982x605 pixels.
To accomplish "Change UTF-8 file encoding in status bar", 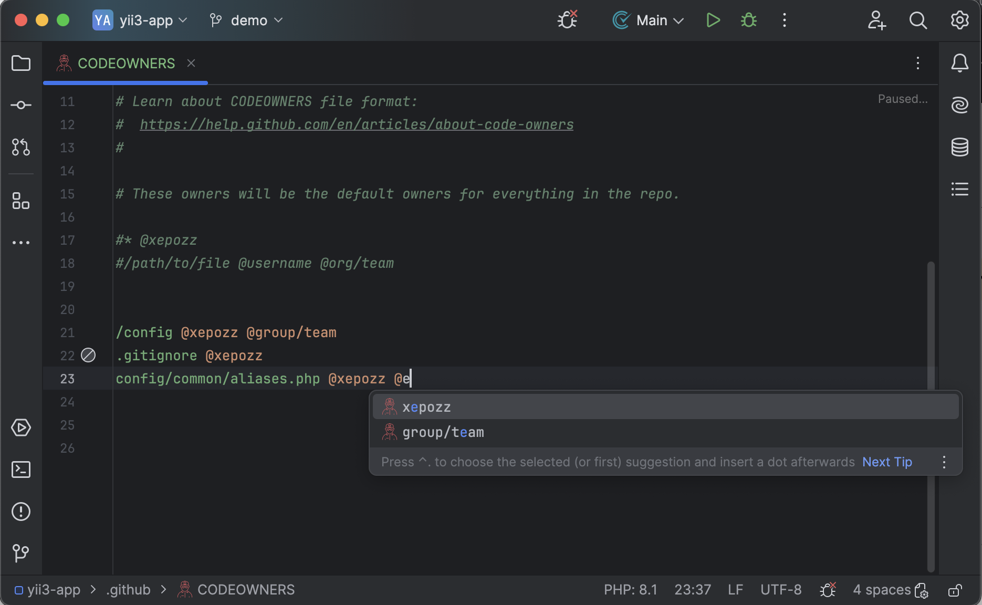I will pyautogui.click(x=781, y=590).
